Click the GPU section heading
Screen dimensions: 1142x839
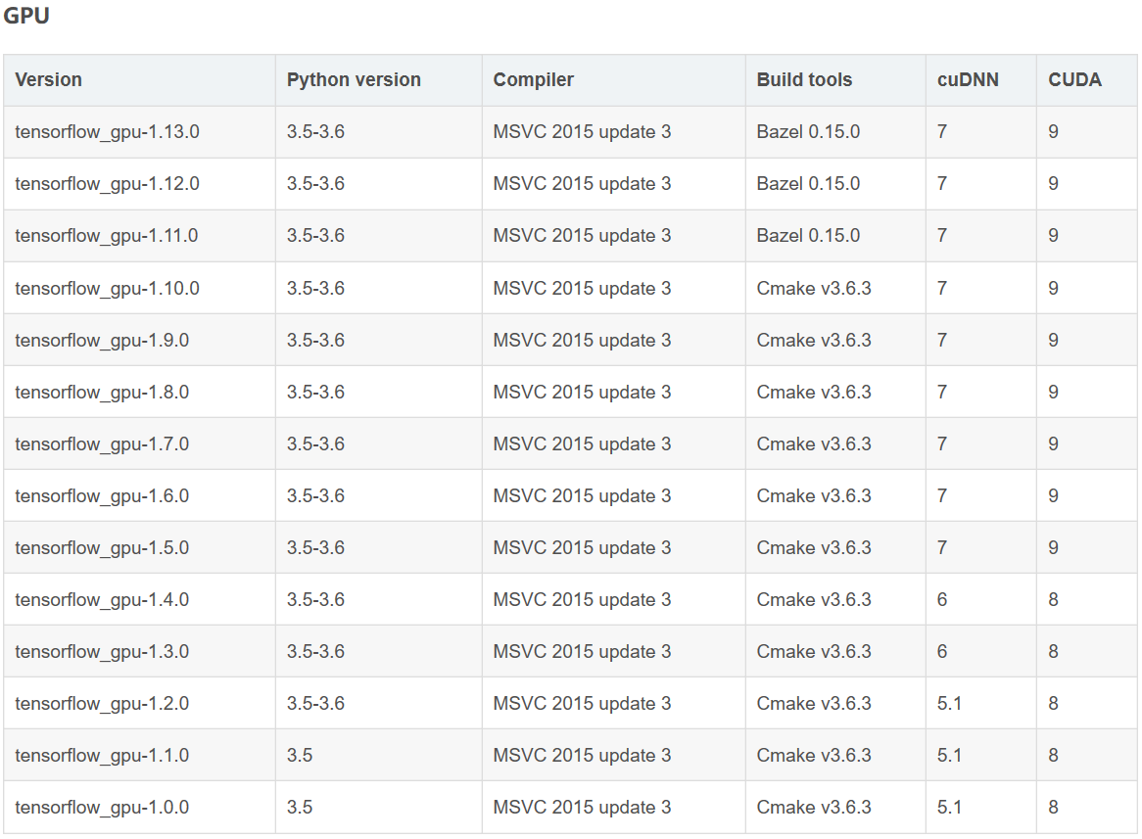coord(28,16)
